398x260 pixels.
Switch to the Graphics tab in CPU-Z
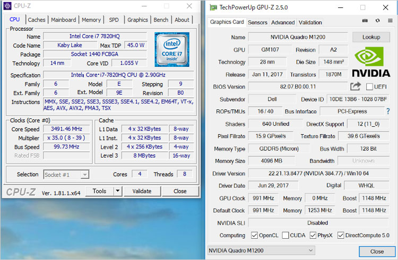tap(137, 20)
